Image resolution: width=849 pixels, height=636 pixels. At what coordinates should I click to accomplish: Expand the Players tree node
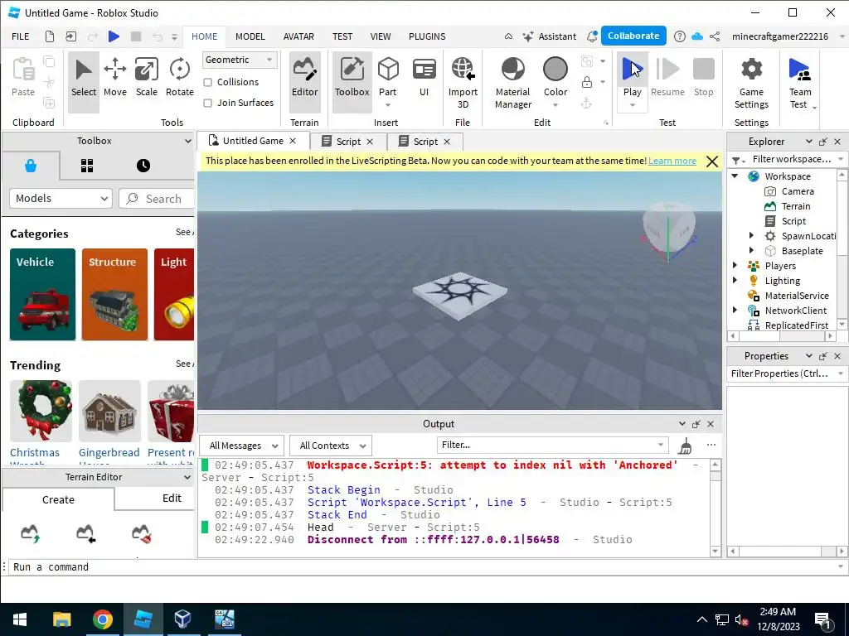pos(735,265)
